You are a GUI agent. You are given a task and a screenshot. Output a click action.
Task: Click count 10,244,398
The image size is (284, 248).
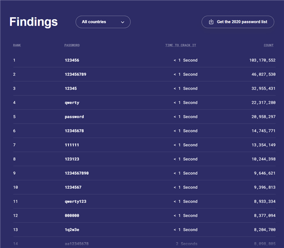264,159
